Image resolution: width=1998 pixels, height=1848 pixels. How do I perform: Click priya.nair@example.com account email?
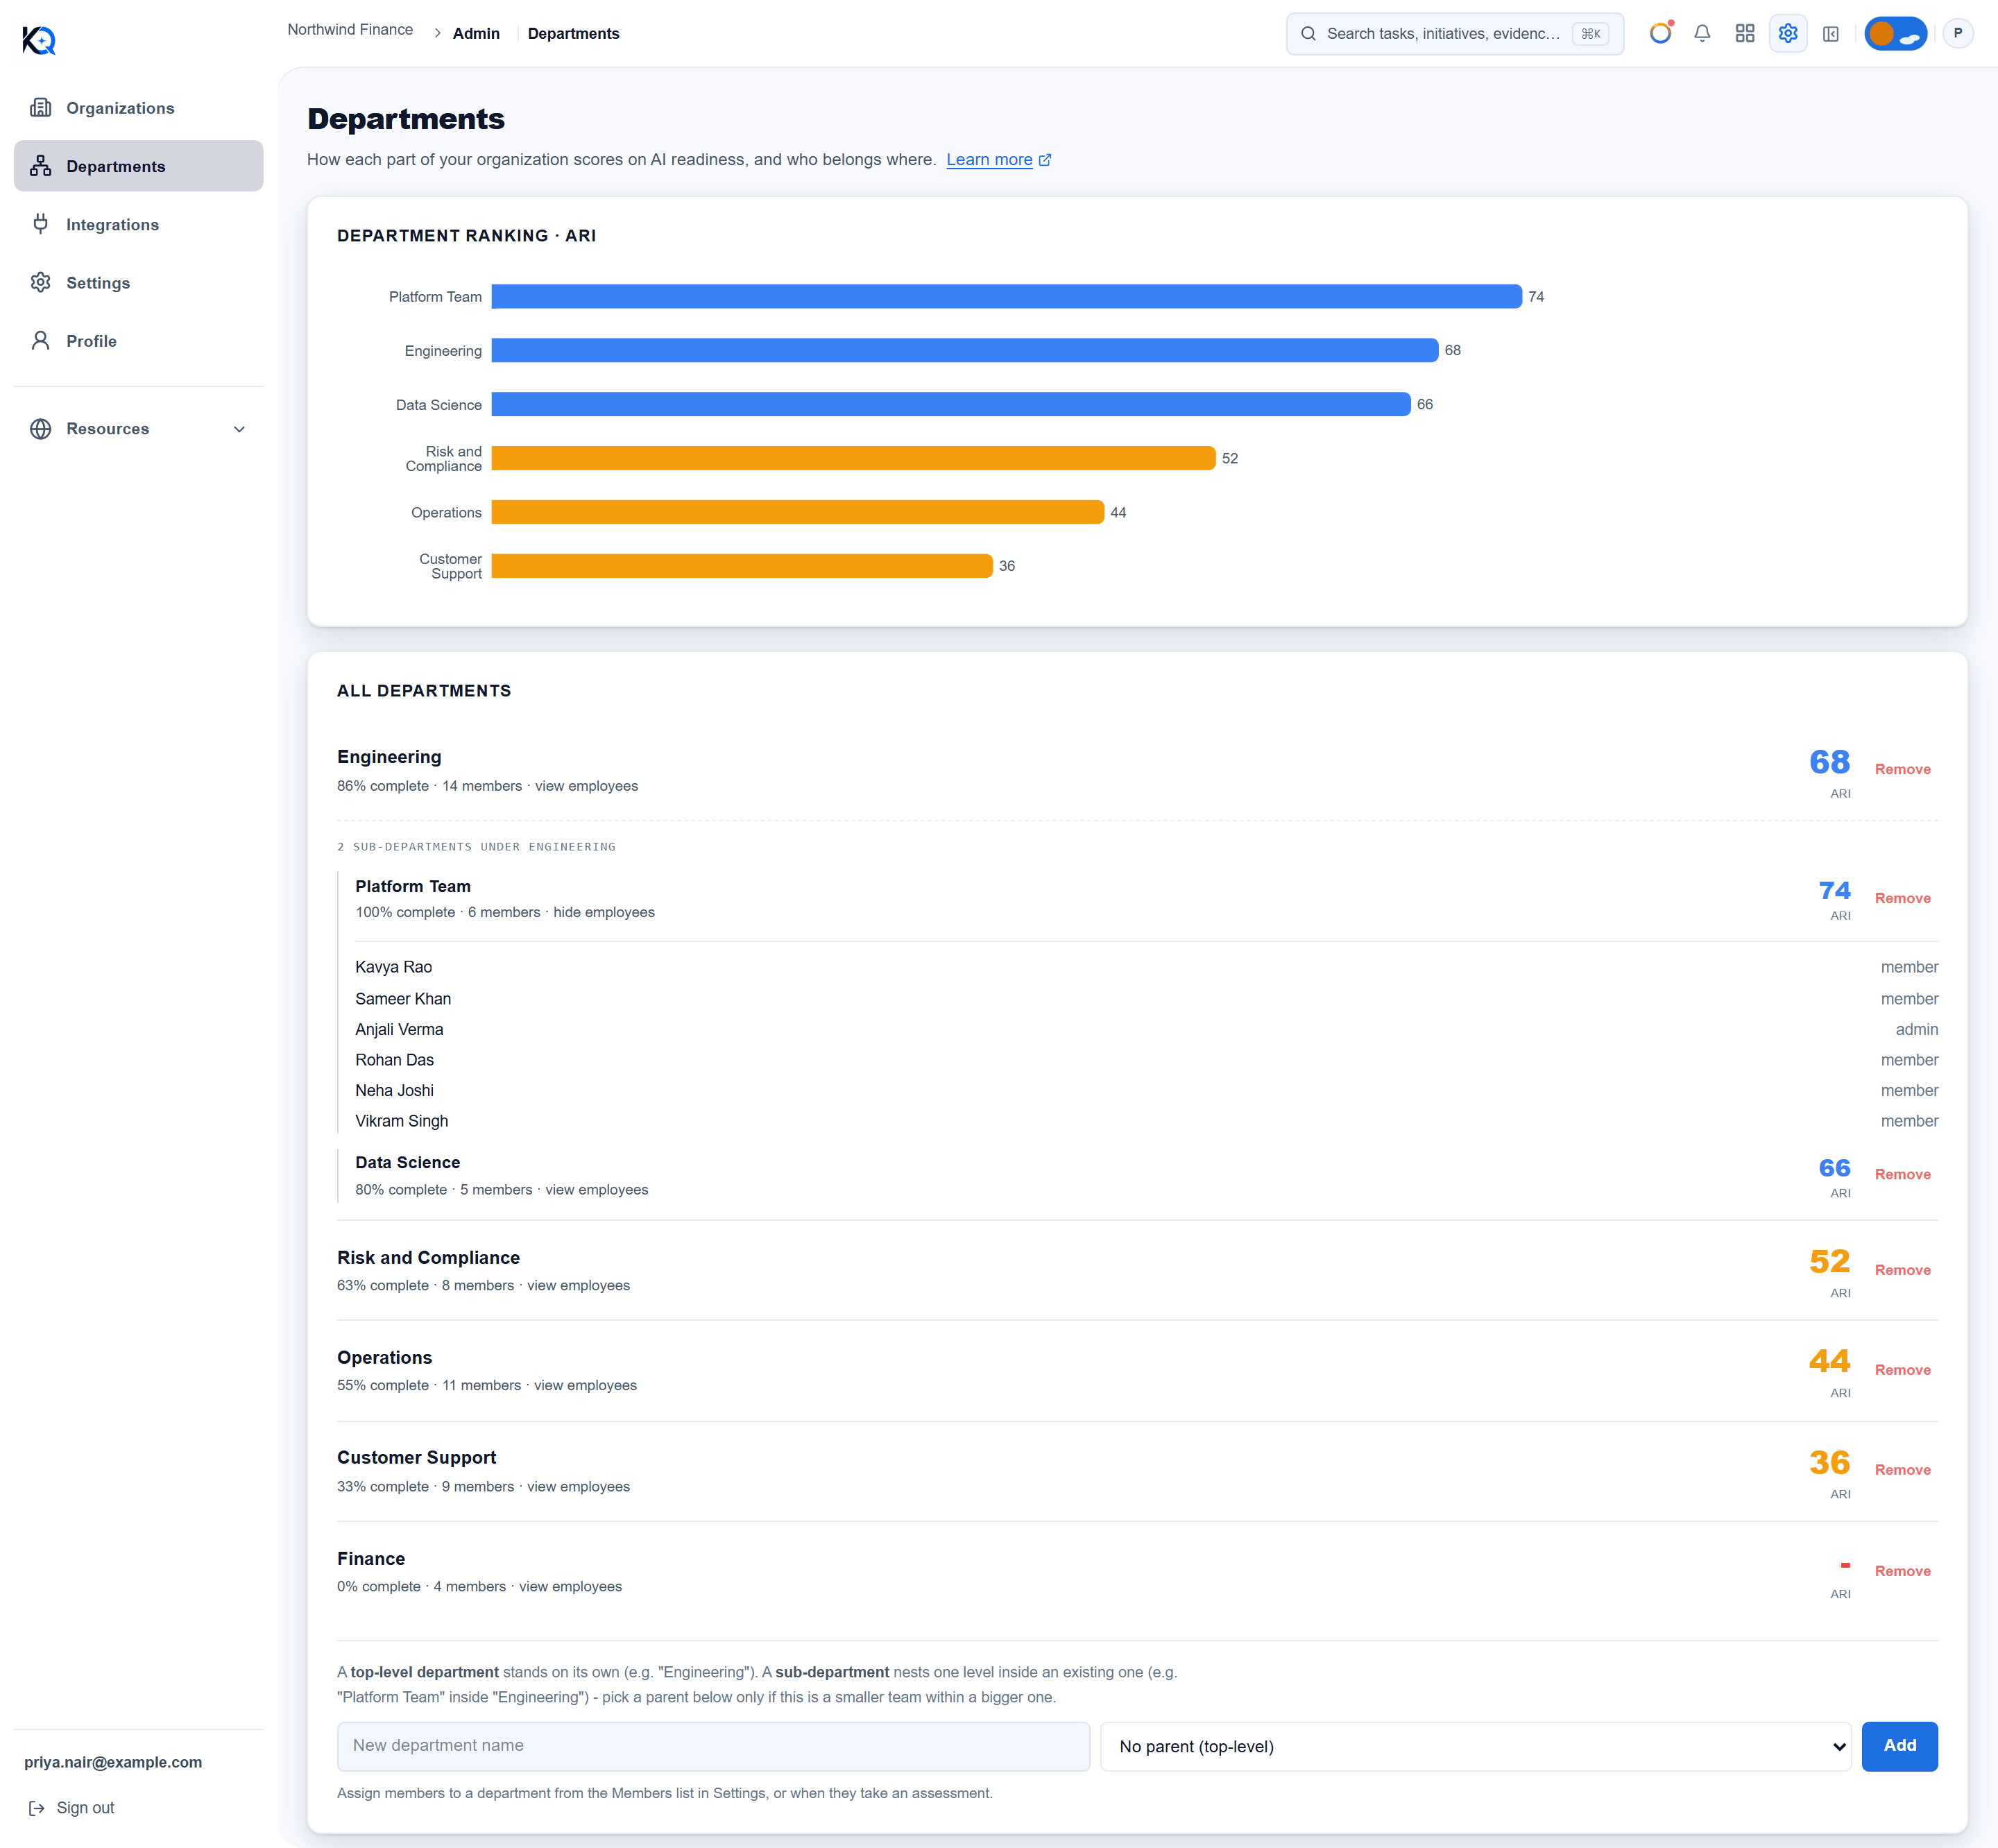(113, 1762)
